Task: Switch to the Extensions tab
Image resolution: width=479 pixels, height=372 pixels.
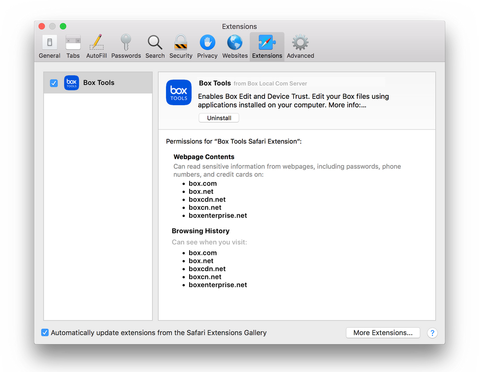Action: [x=267, y=46]
